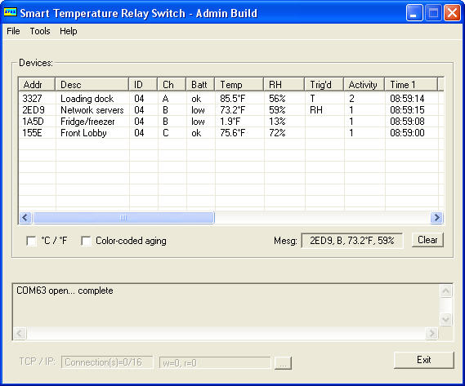
Task: Click the devices horizontal scrollbar thumb
Action: point(123,218)
